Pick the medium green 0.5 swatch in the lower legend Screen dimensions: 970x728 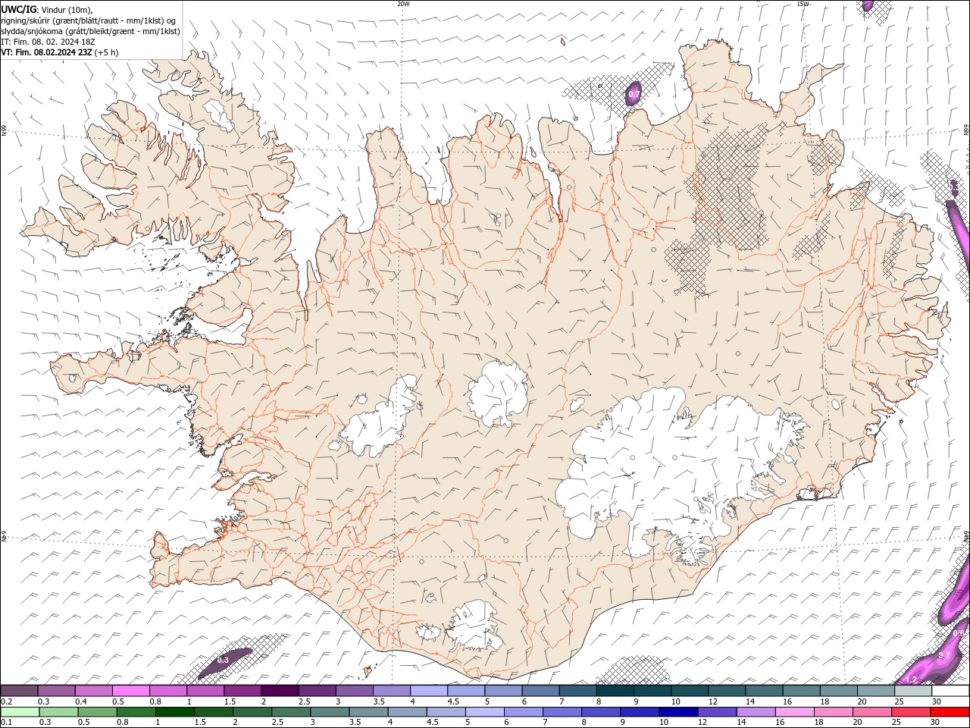coord(98,712)
